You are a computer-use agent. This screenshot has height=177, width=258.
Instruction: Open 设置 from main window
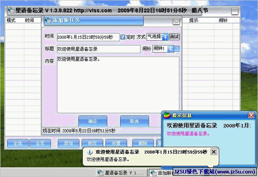(116, 143)
